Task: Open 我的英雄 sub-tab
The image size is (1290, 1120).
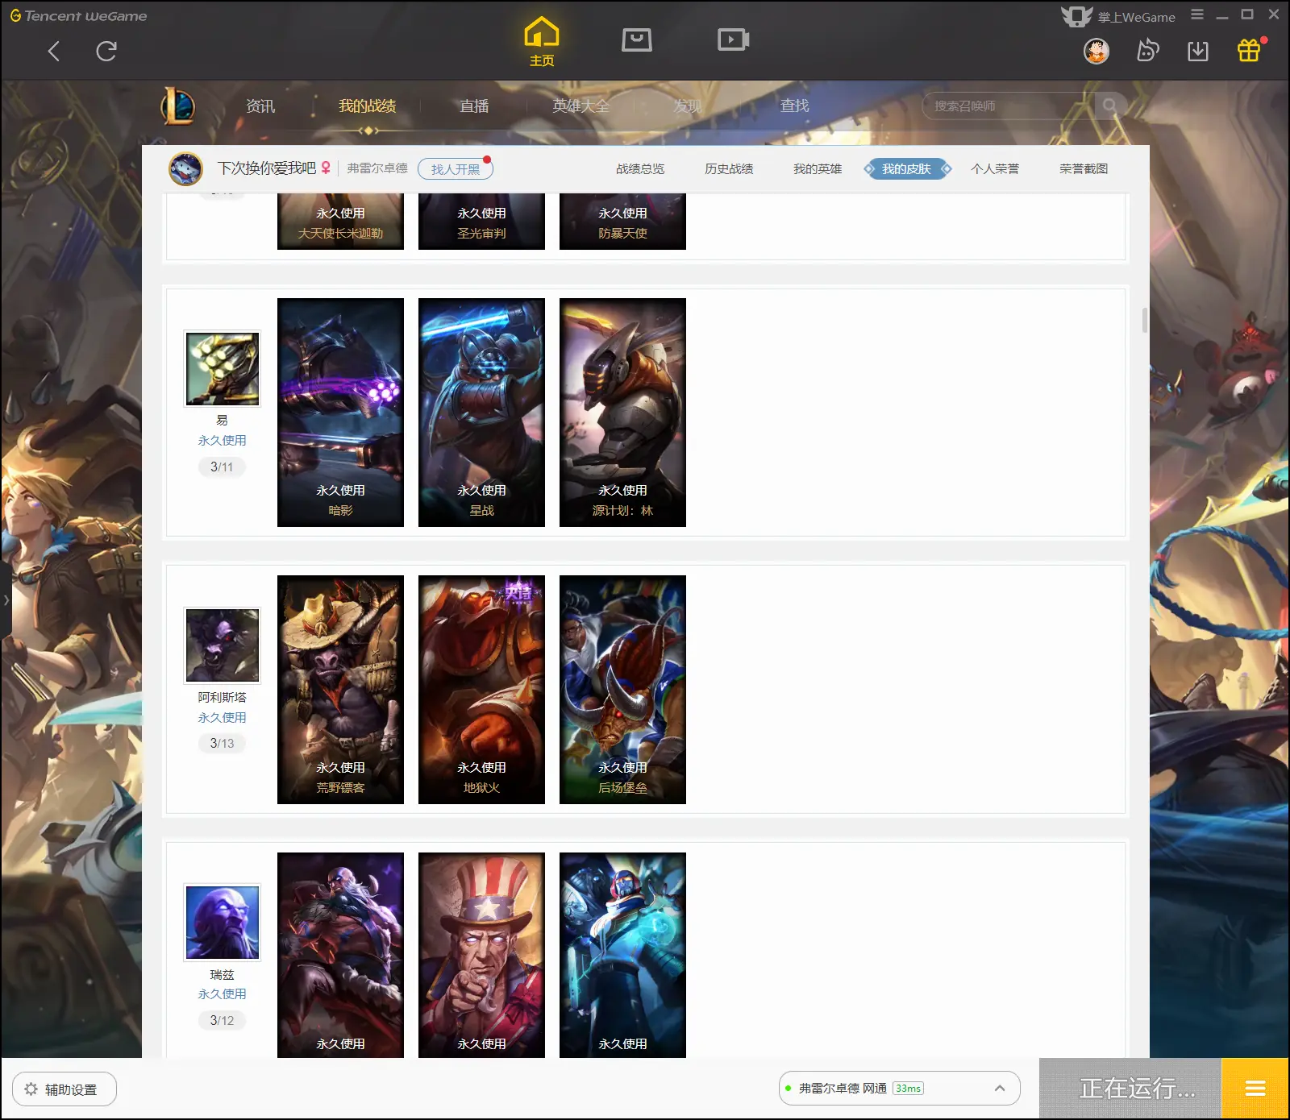Action: tap(818, 169)
